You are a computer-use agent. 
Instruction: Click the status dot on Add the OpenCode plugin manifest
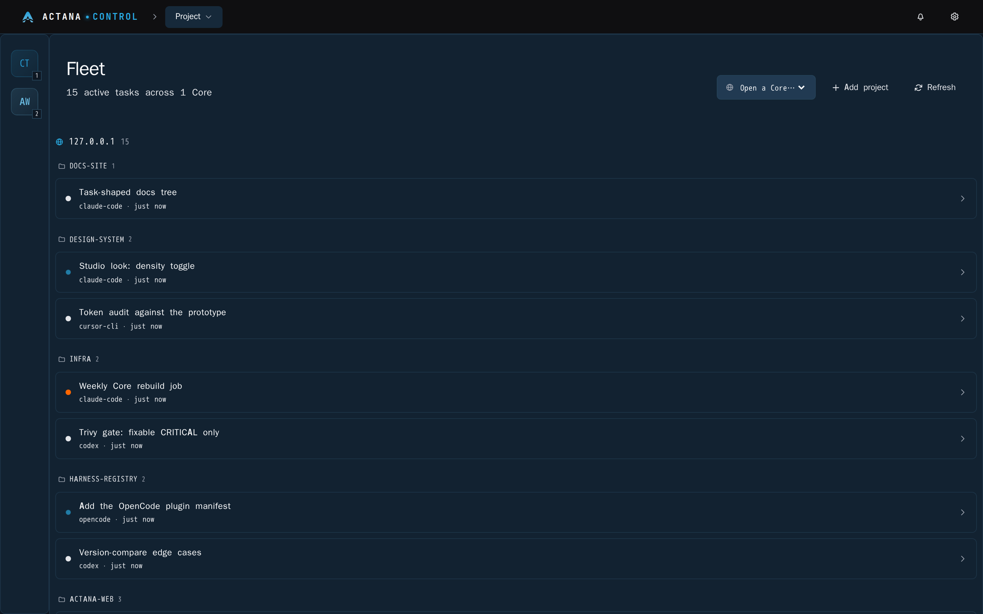click(x=68, y=512)
